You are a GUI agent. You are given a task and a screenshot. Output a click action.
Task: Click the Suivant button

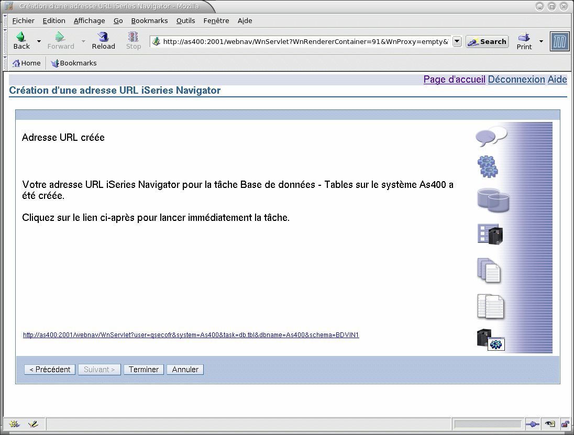[x=99, y=370]
